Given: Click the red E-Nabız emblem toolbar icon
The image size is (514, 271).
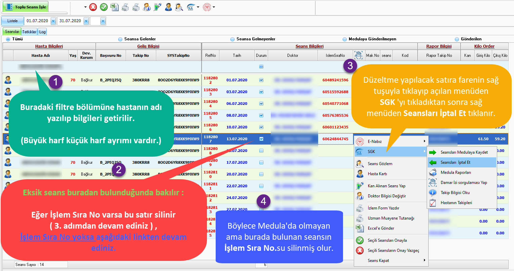Looking at the screenshot, I should pyautogui.click(x=207, y=7).
